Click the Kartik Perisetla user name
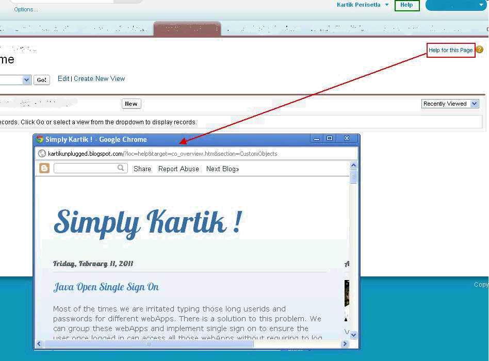 click(358, 5)
